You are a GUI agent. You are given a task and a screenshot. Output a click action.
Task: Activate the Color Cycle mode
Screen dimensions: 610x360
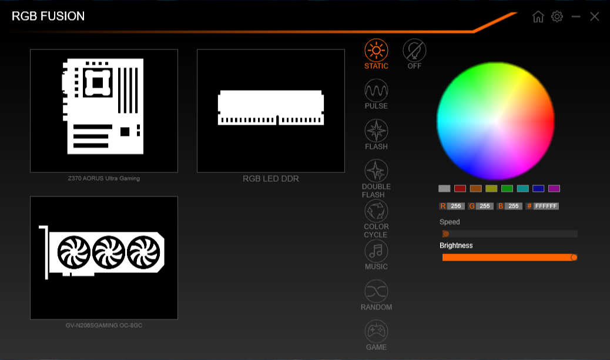coord(376,211)
